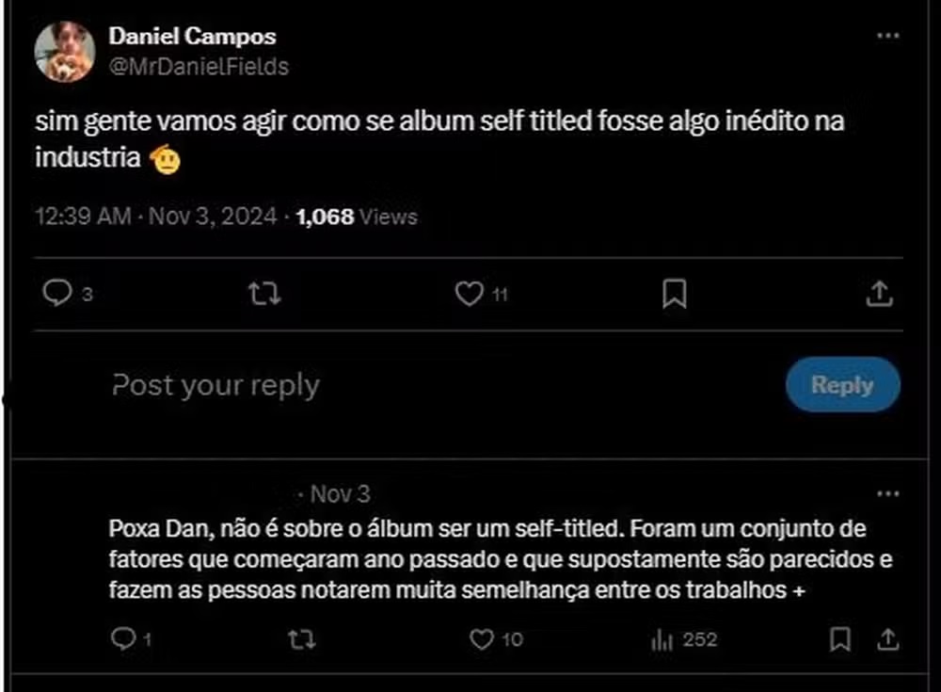The height and width of the screenshot is (692, 941).
Task: Open the 12:39 AM Nov 3, 2024 timestamp
Action: [x=156, y=217]
